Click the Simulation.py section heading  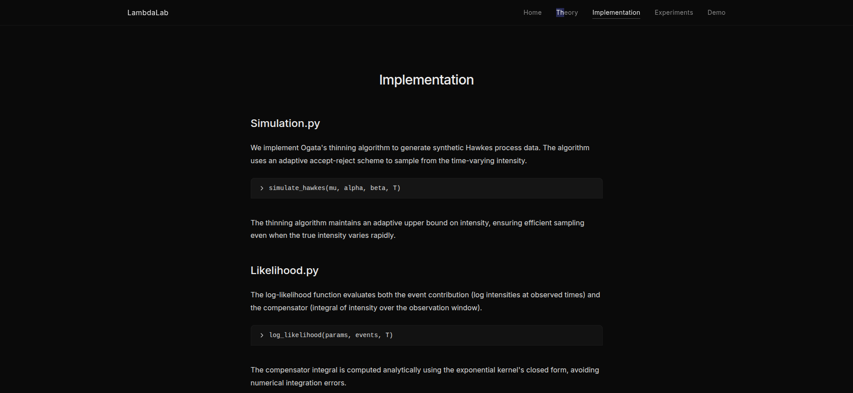coord(285,123)
